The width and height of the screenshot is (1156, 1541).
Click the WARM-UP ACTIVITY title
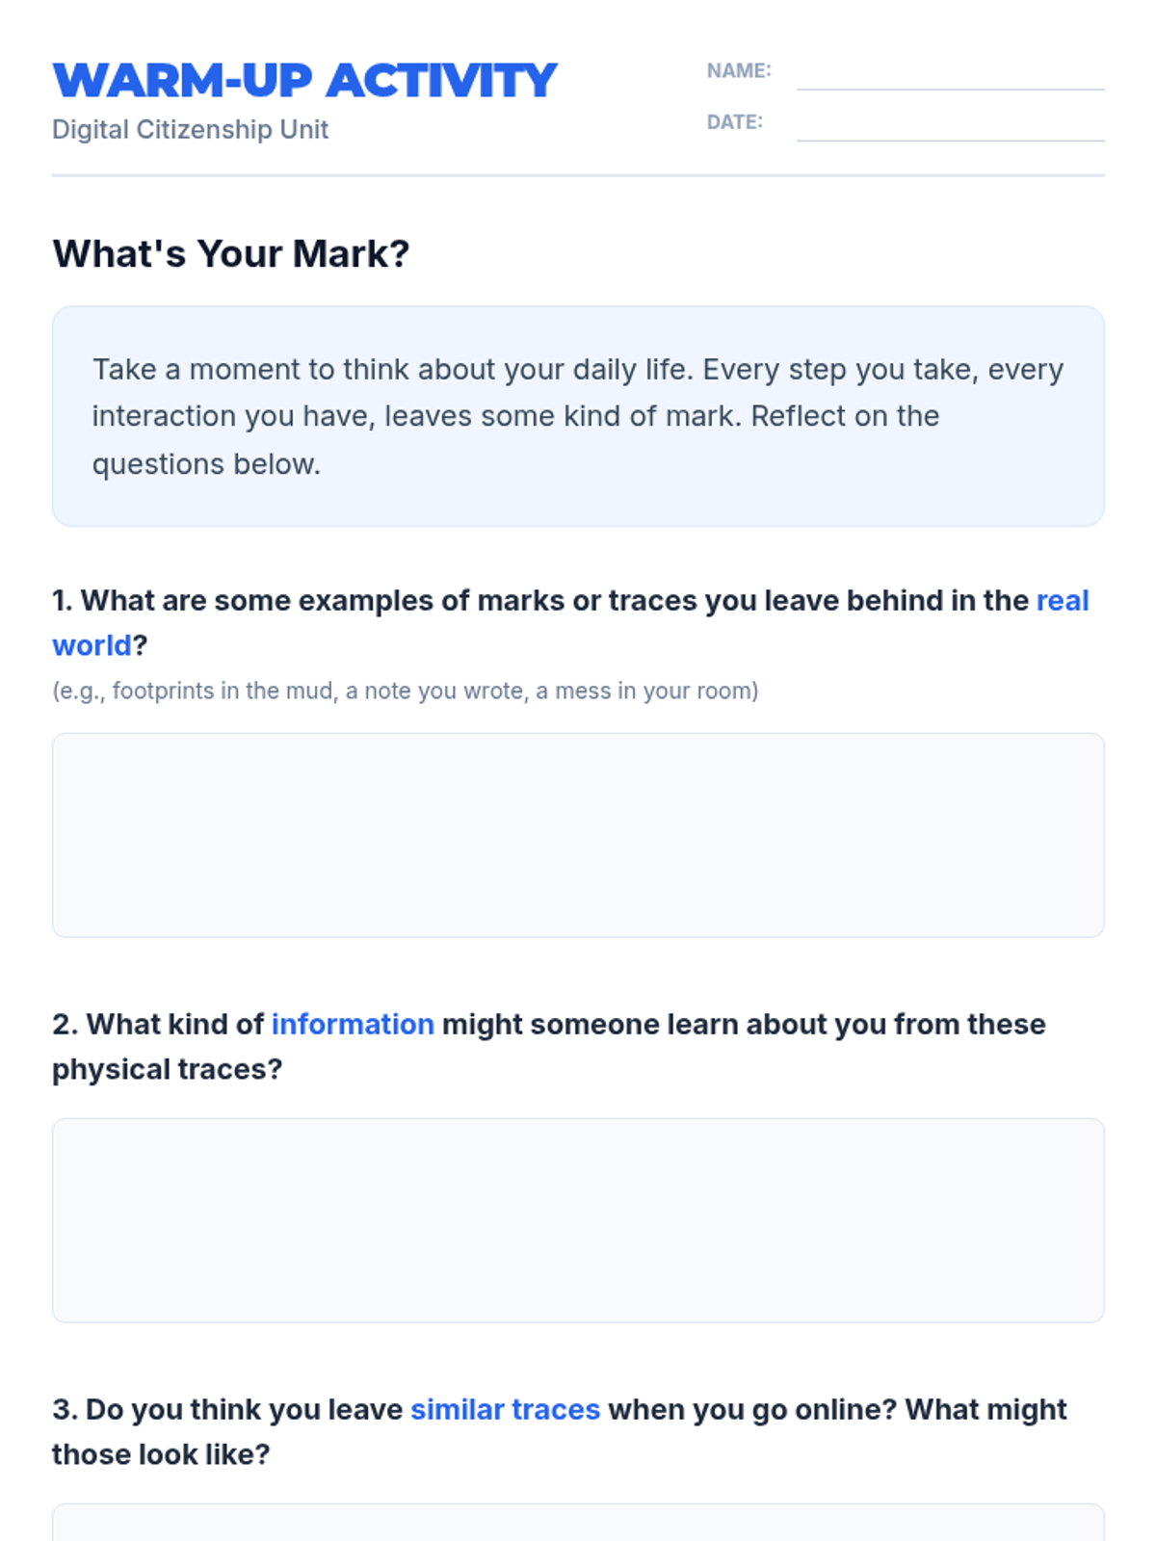pyautogui.click(x=304, y=81)
